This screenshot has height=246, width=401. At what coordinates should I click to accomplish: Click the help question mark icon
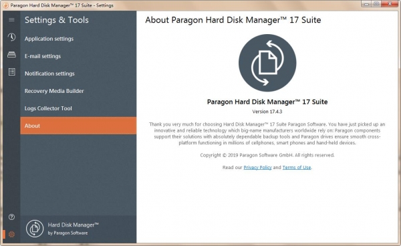(11, 217)
